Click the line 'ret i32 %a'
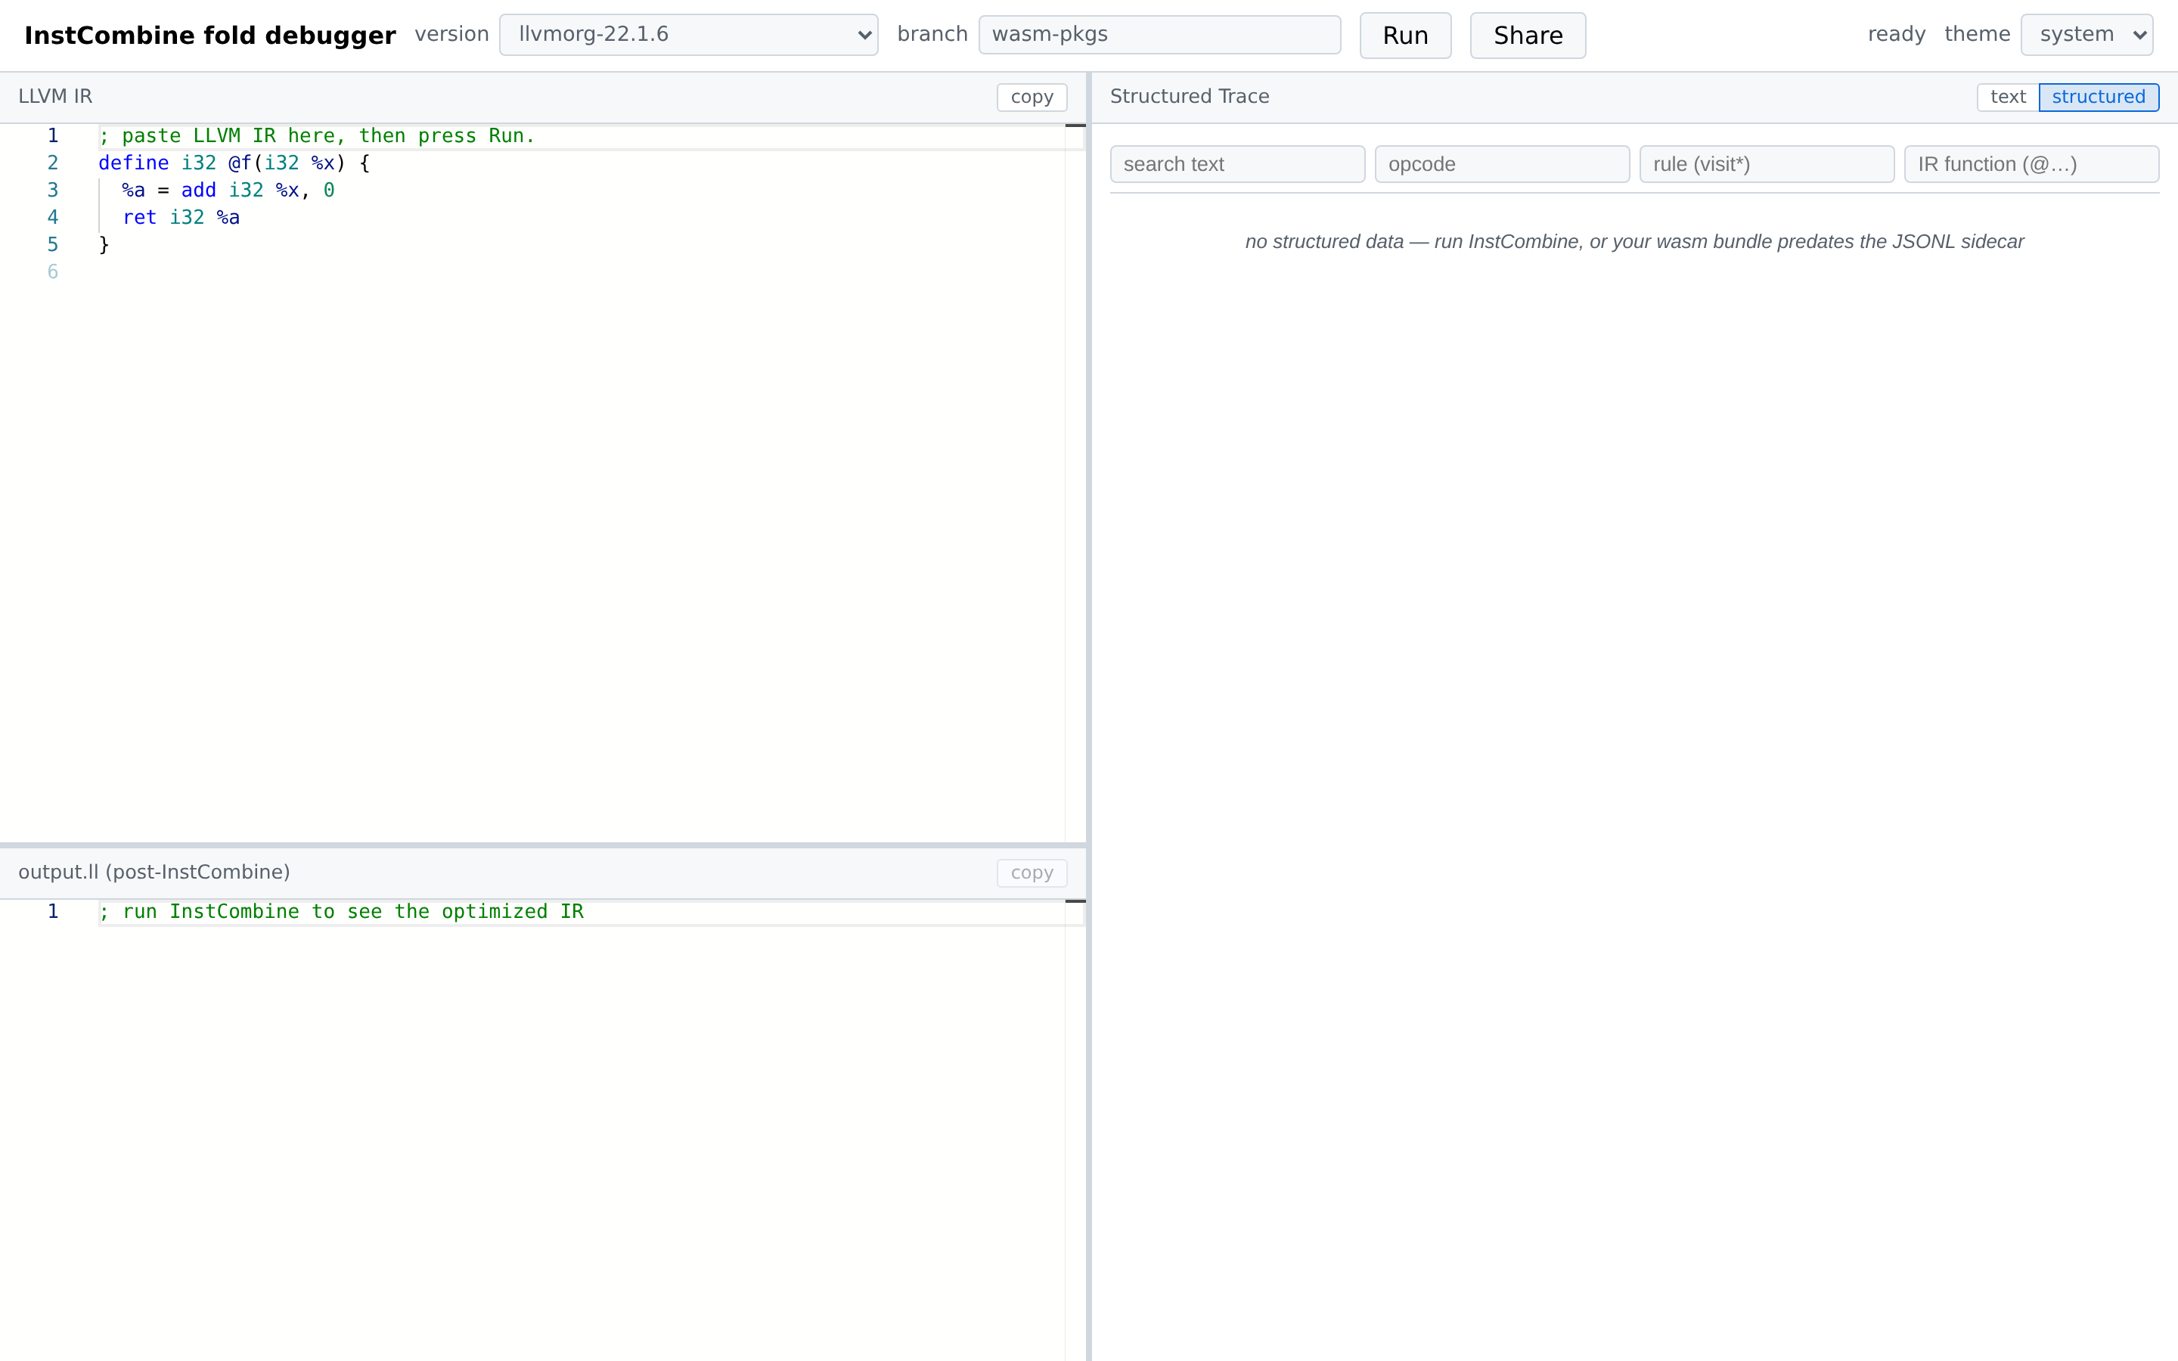The height and width of the screenshot is (1361, 2178). [x=181, y=218]
